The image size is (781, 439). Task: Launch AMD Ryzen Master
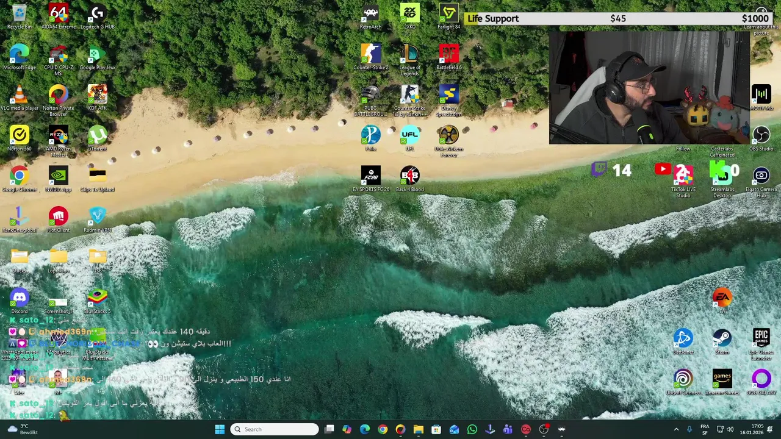pos(59,142)
